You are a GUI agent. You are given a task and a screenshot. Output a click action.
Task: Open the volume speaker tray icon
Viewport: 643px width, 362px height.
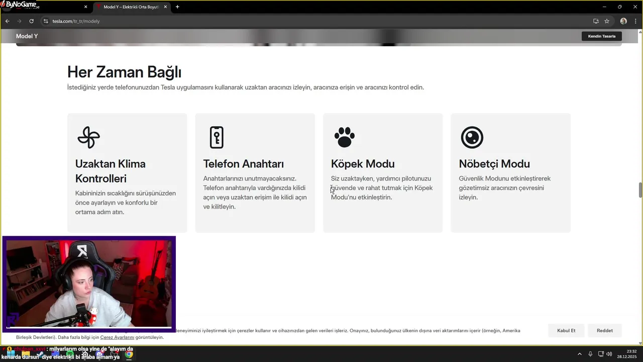[609, 354]
